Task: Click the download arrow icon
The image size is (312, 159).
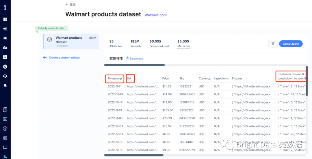Action: [x=128, y=58]
